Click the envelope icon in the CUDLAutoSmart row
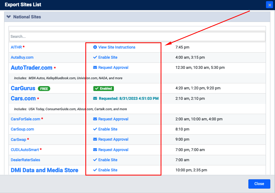Viewport: 275px width, 193px height. pos(95,150)
